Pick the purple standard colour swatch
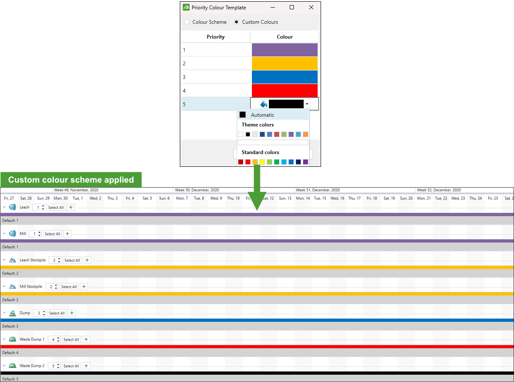Viewport: 514px width, 382px height. [x=305, y=162]
